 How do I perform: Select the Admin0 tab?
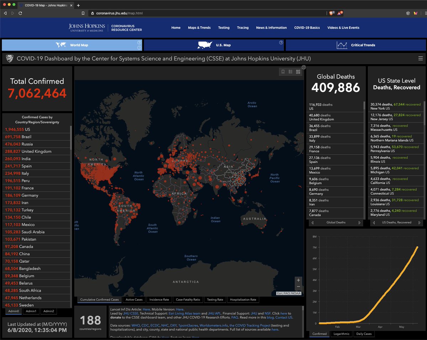(x=14, y=311)
